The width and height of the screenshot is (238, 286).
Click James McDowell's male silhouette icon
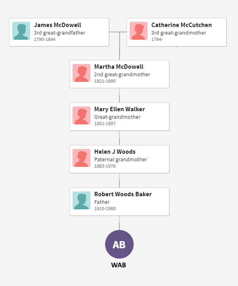coord(21,31)
